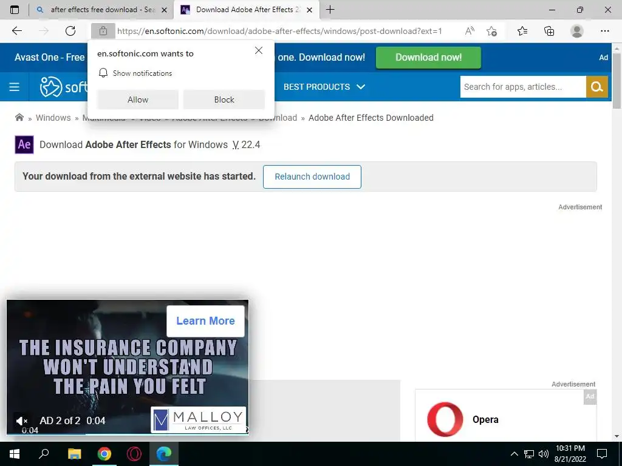
Task: Click the page vertical scrollbar thumb
Action: point(617,81)
